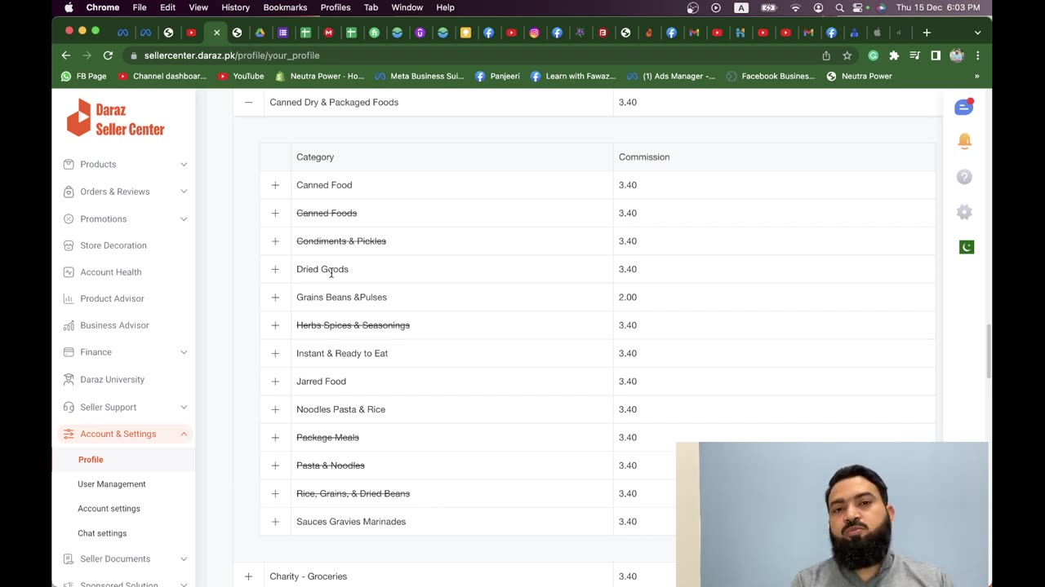Open the Bookmarks menu
The image size is (1045, 587).
(285, 7)
